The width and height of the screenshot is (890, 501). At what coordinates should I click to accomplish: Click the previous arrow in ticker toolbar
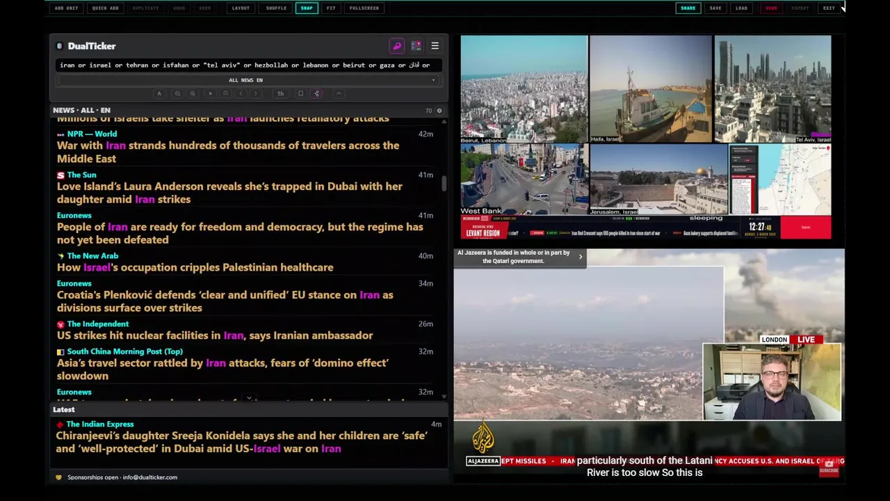point(241,93)
